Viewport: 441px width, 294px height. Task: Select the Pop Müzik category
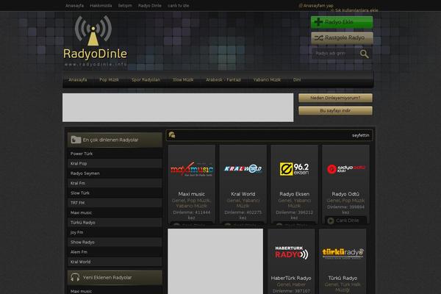tap(109, 80)
